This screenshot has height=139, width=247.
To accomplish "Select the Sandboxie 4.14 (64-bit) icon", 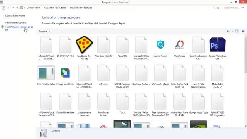I will [x=84, y=45].
